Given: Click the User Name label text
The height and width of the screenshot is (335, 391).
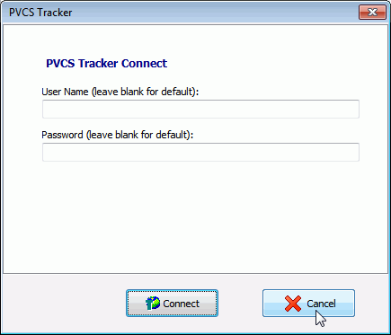Looking at the screenshot, I should (x=65, y=92).
